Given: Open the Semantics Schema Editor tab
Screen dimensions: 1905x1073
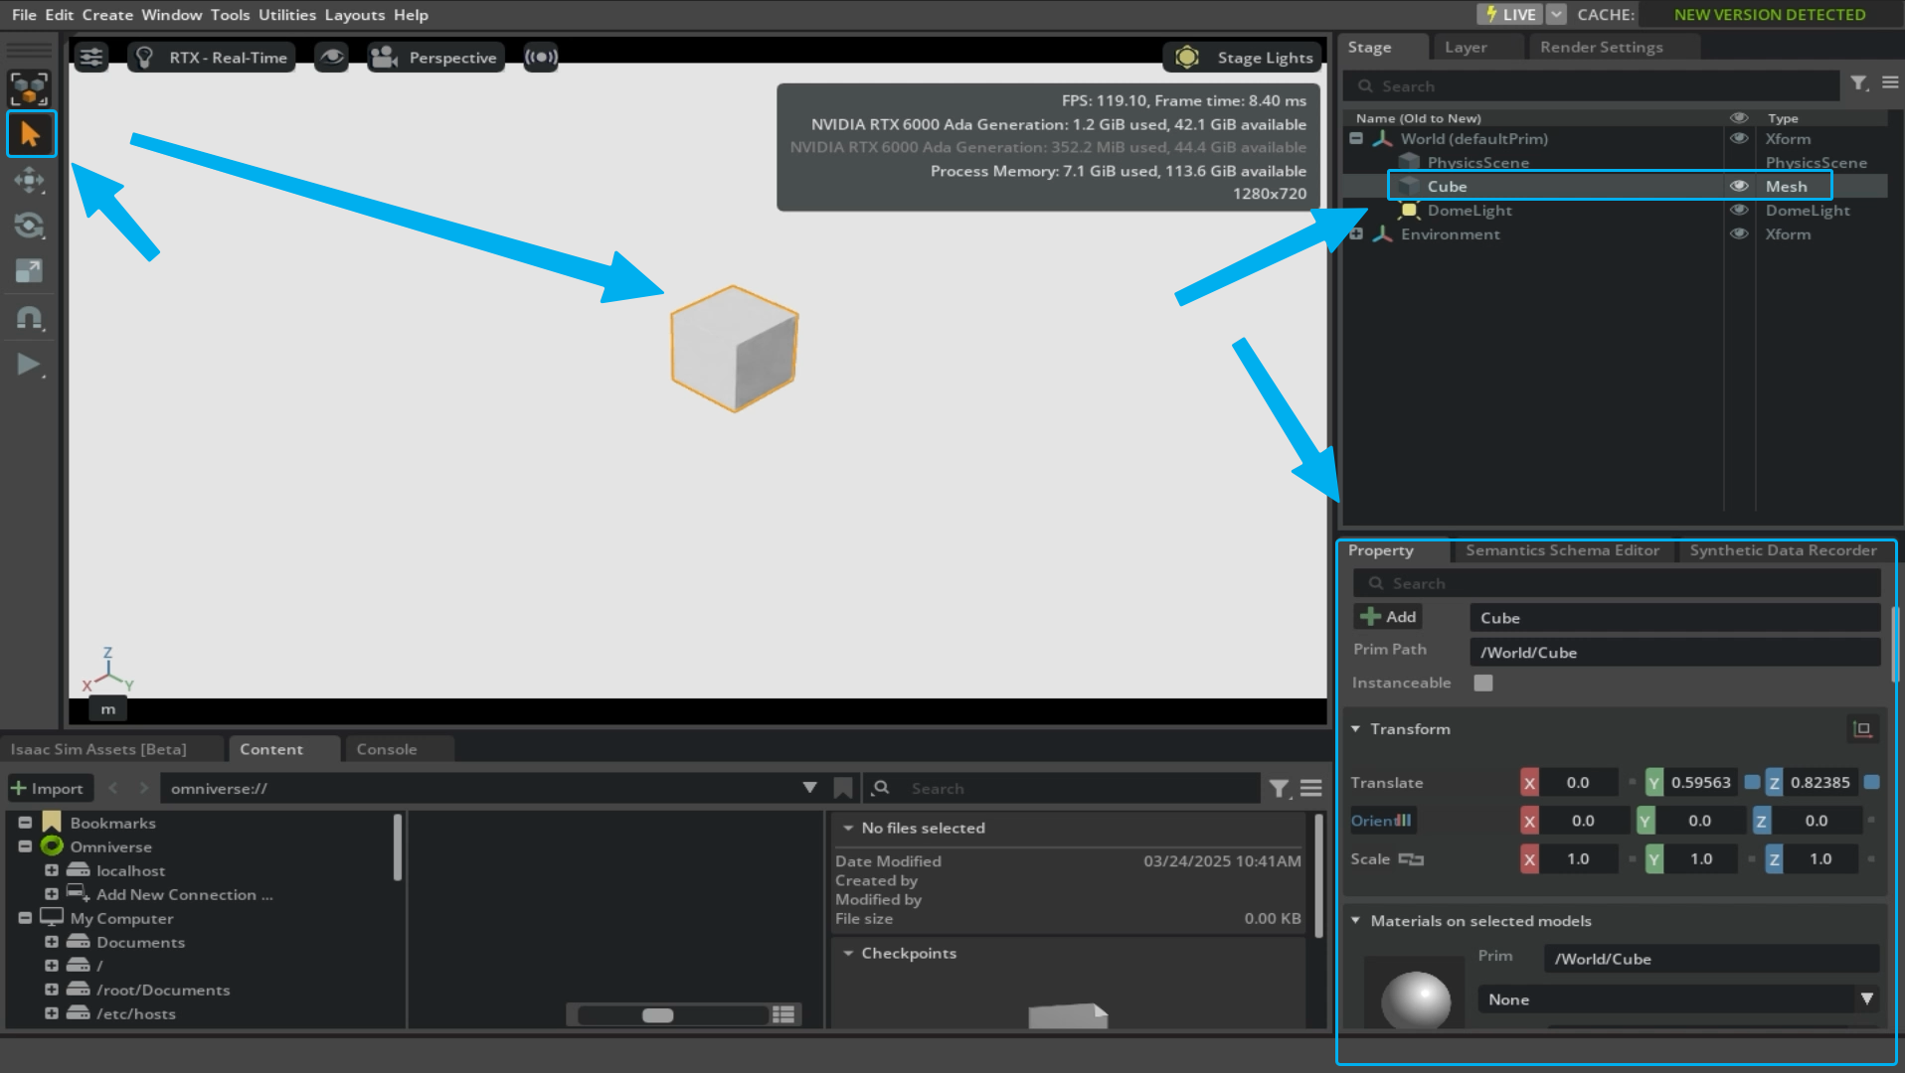Looking at the screenshot, I should pyautogui.click(x=1562, y=550).
